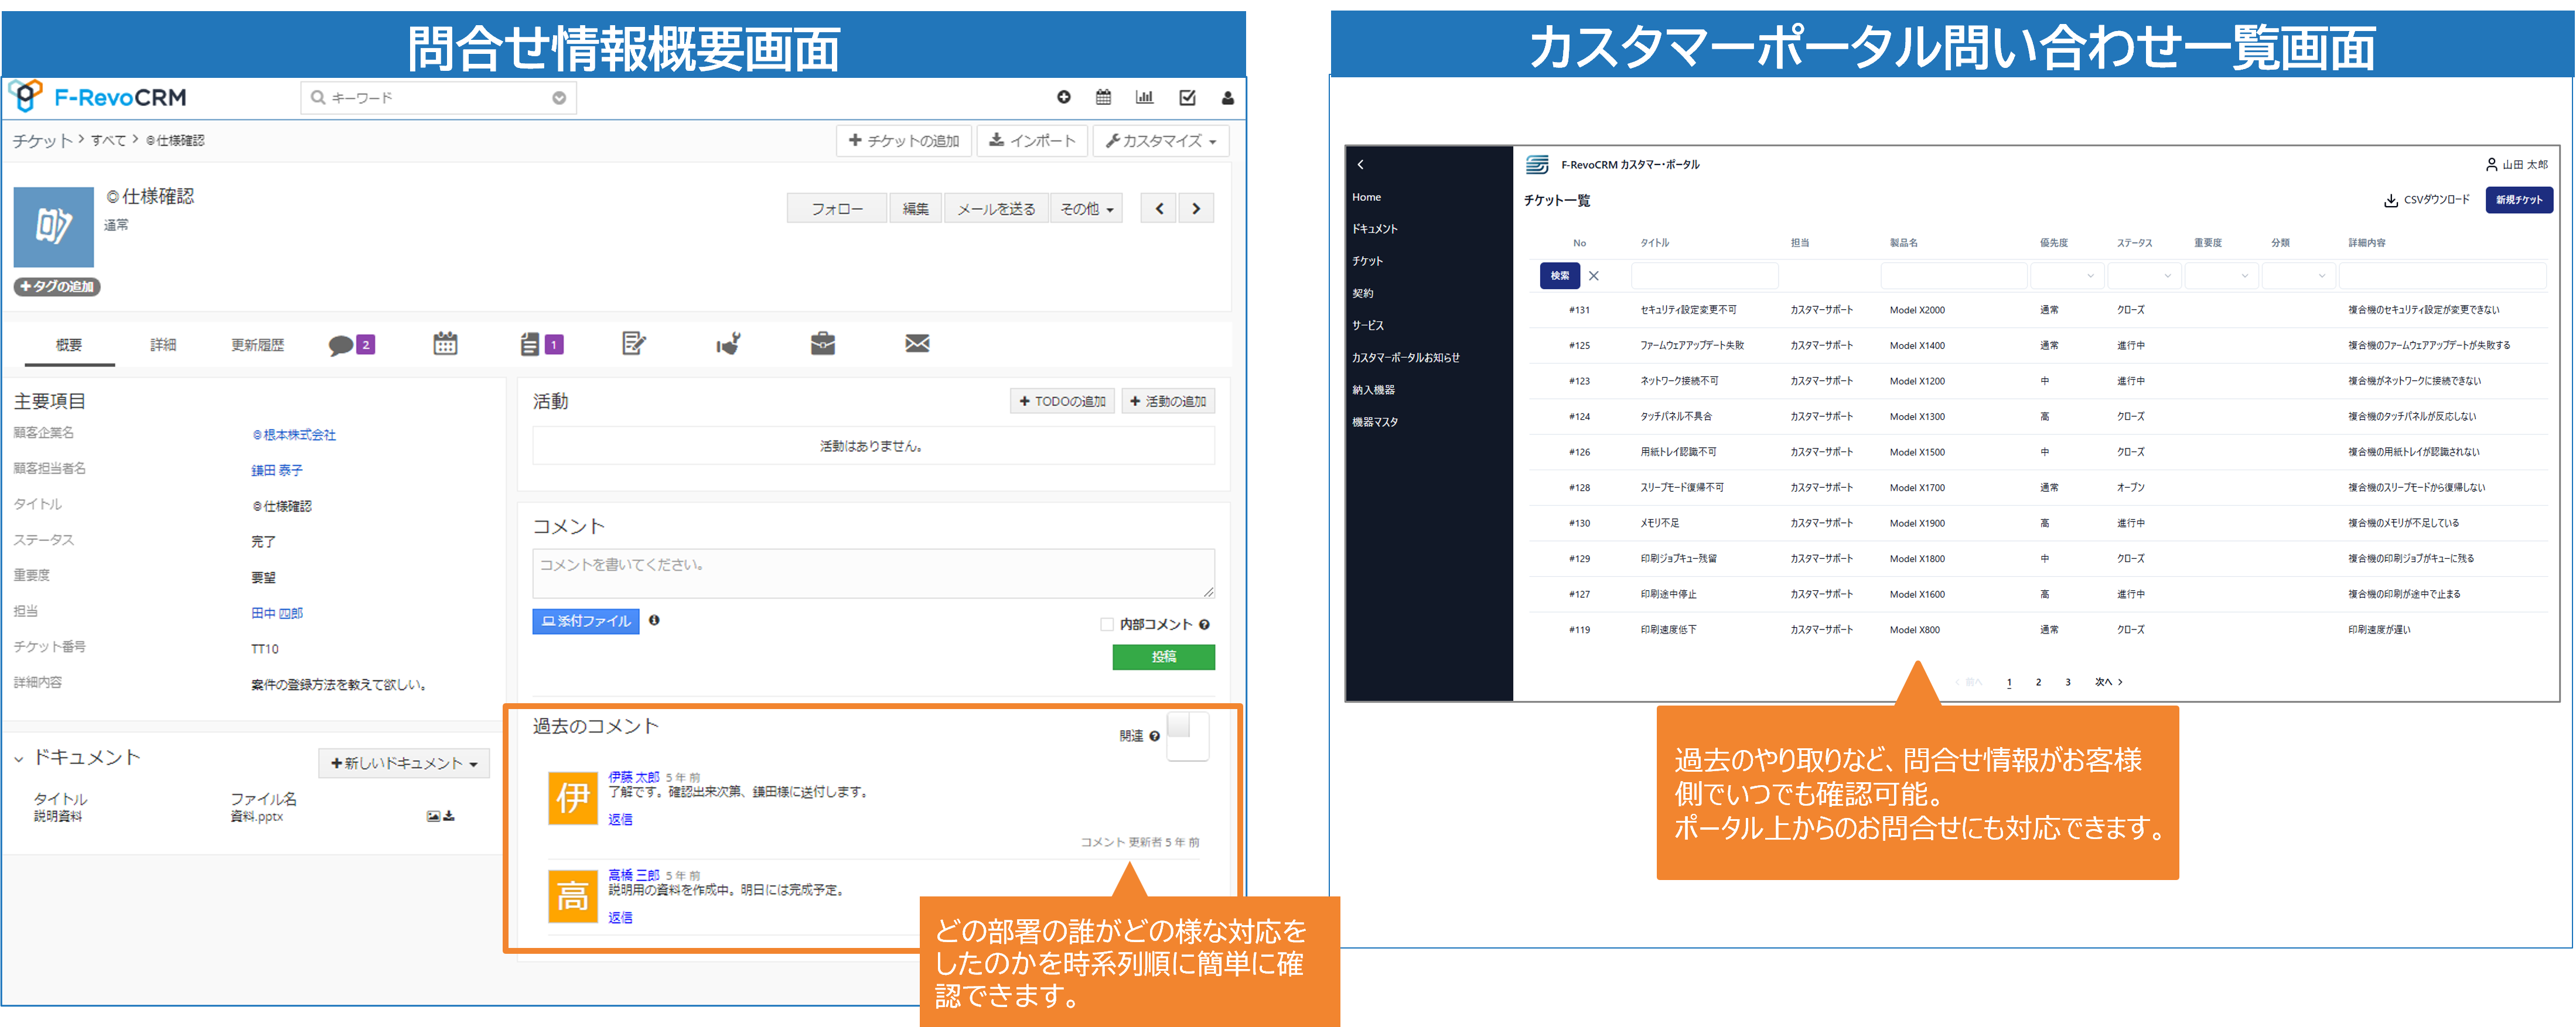
Task: Download the 資料.pptx document icon
Action: click(449, 816)
